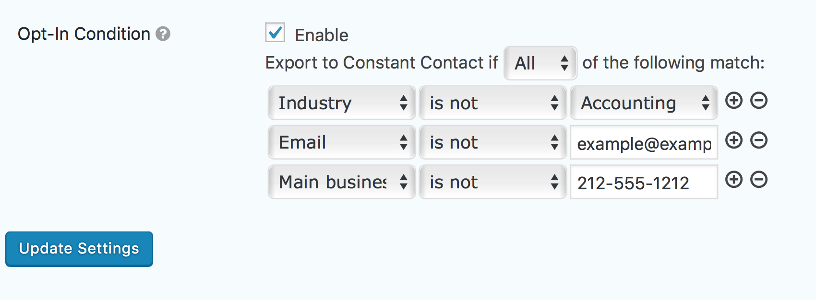
Task: Remove the Main business condition row
Action: click(759, 180)
